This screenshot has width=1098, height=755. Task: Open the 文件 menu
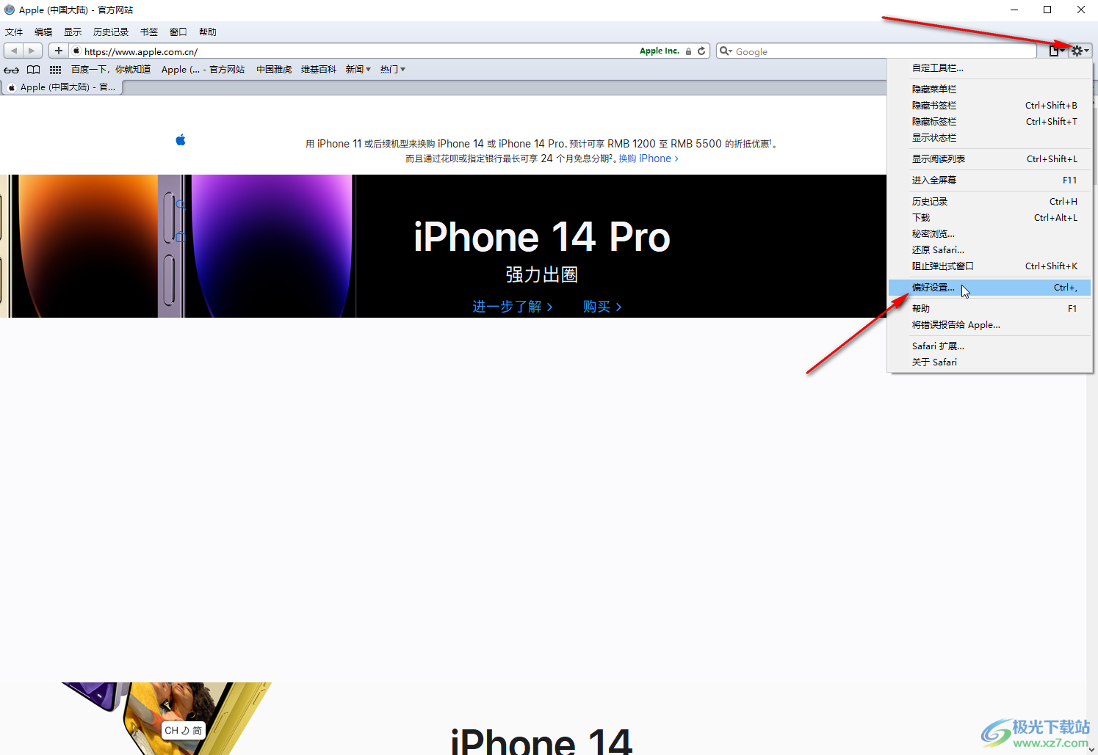tap(14, 32)
